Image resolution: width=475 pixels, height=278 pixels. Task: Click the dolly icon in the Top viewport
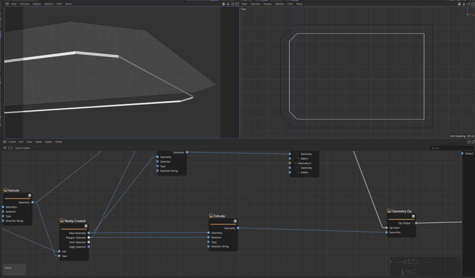[x=463, y=4]
